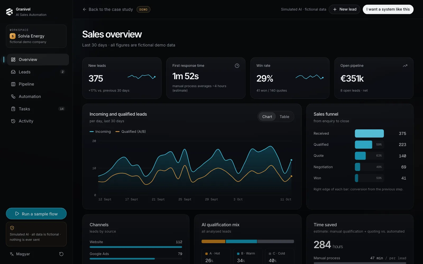Open the Automation page
423x264 pixels.
point(38,97)
